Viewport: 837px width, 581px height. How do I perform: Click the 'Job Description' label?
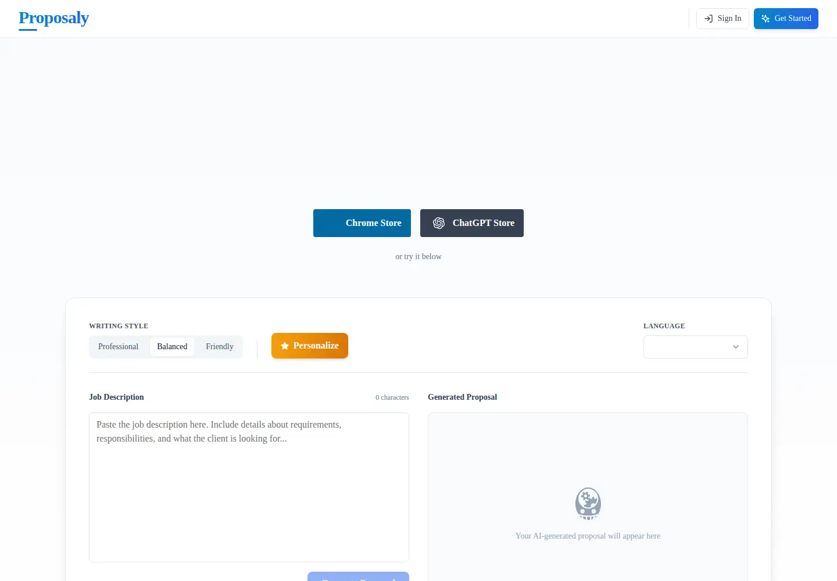pyautogui.click(x=116, y=397)
